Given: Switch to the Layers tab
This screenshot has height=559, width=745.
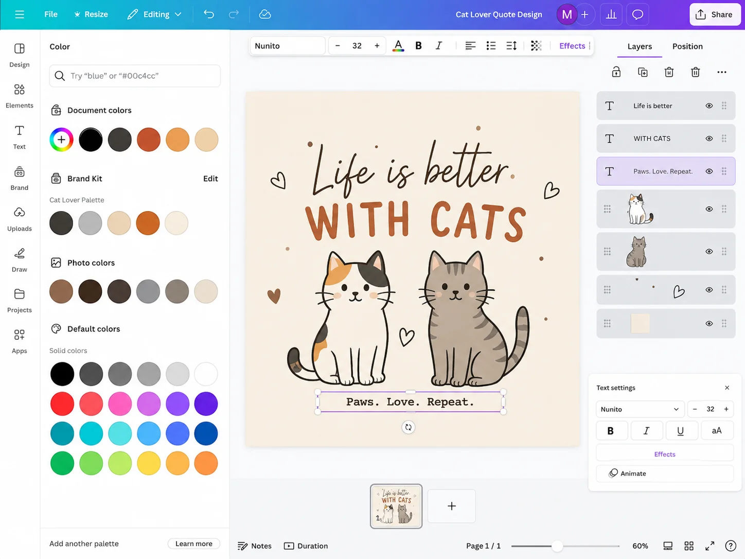Looking at the screenshot, I should (640, 46).
